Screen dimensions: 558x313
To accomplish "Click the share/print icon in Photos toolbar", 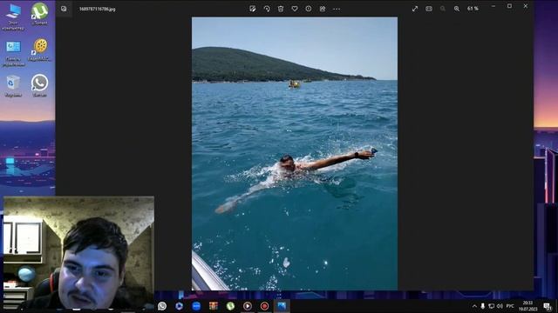I will click(x=323, y=9).
